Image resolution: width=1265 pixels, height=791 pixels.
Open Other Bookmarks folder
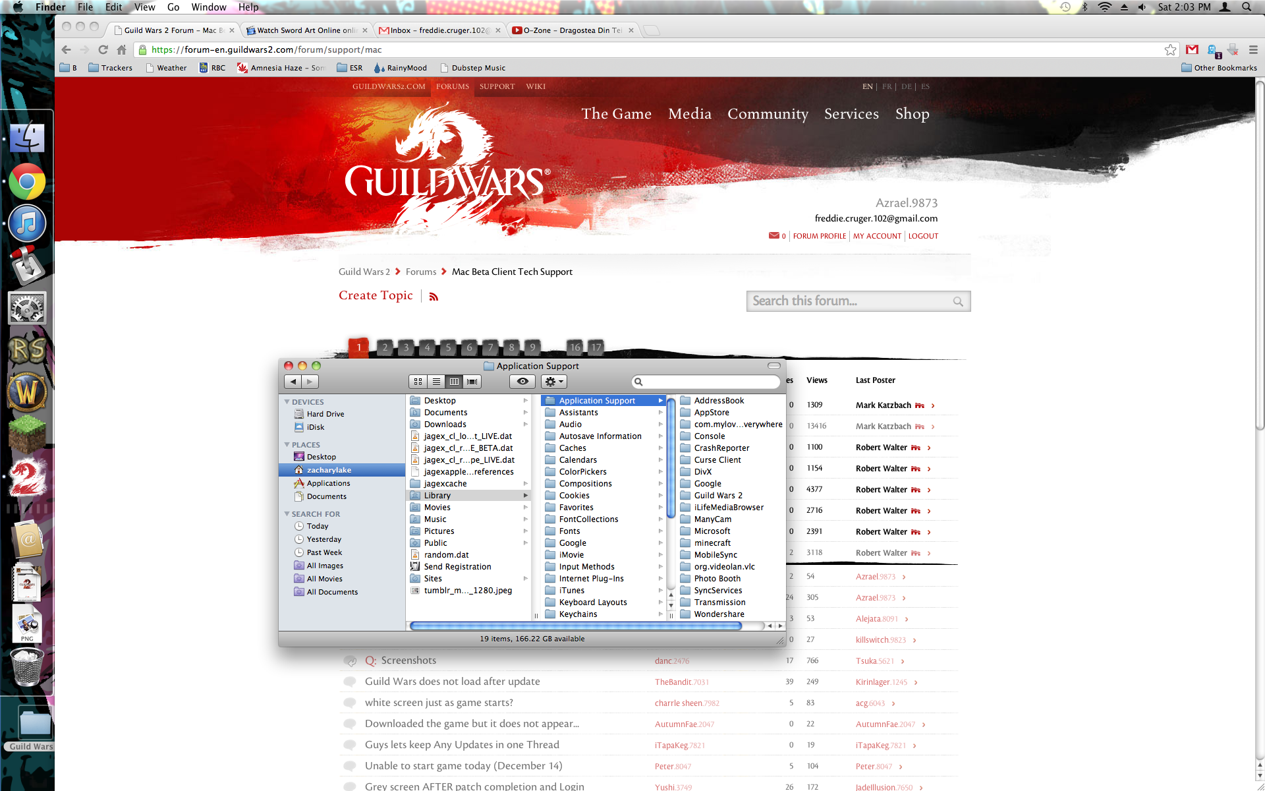tap(1219, 68)
